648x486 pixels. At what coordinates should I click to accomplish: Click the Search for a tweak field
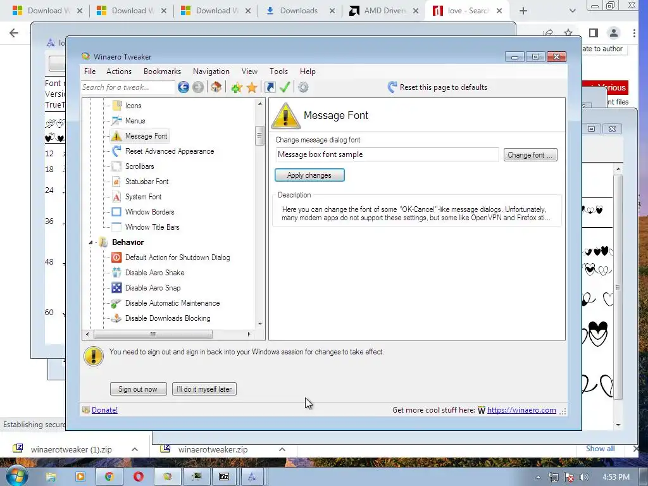click(x=128, y=87)
